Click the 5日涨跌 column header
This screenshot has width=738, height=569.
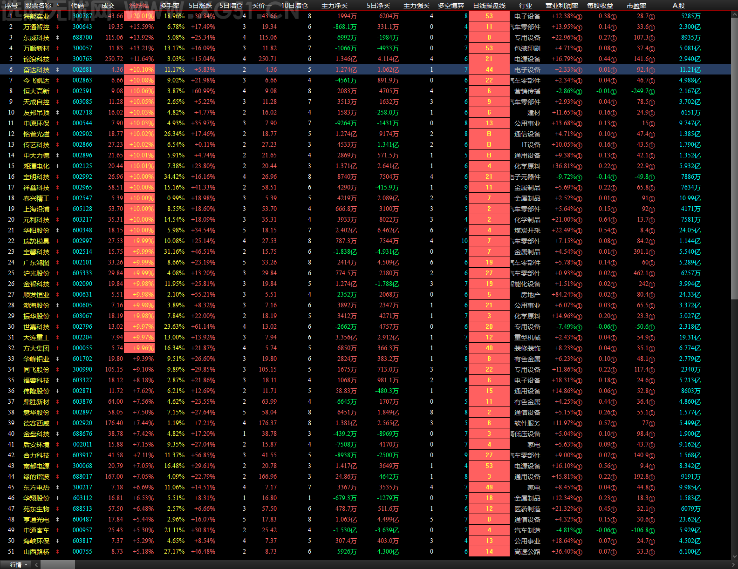200,6
